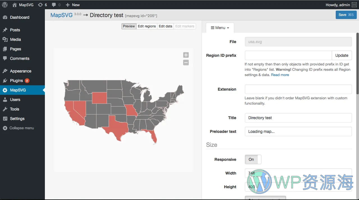This screenshot has height=200, width=359.
Task: Click the Users person icon
Action: [x=5, y=100]
